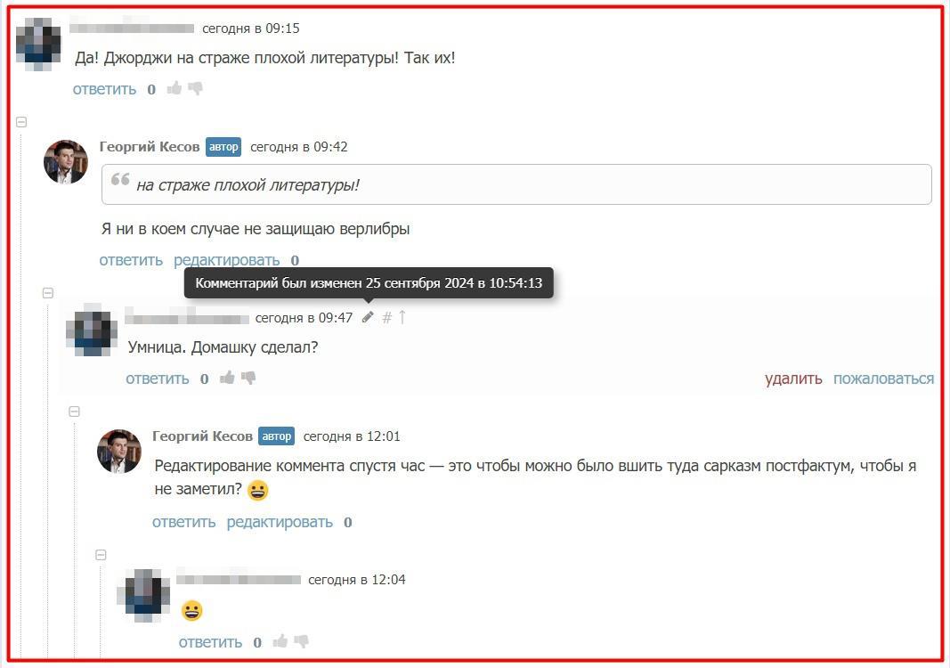Go to parent comment via up arrow
Viewport: 950px width, 668px height.
[x=402, y=317]
